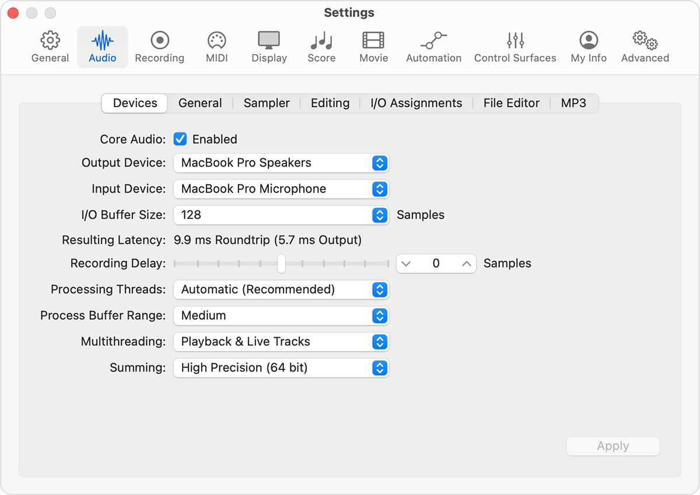
Task: Open the Input Device dropdown
Action: pyautogui.click(x=281, y=189)
